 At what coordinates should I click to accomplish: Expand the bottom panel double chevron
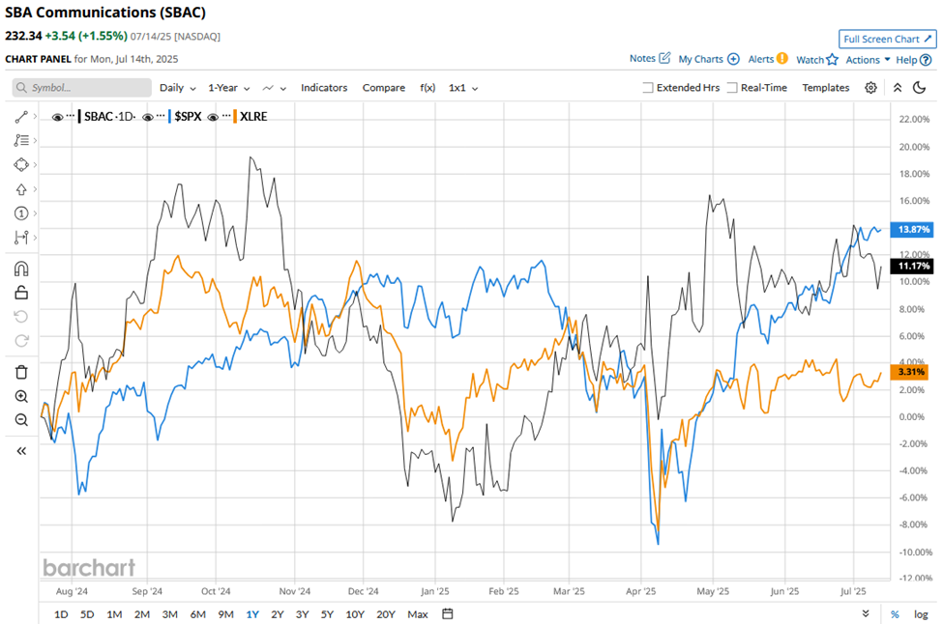(x=866, y=613)
